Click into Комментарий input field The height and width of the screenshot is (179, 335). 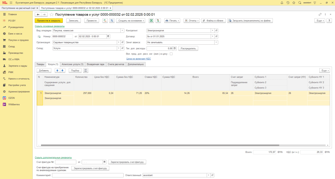(88, 175)
